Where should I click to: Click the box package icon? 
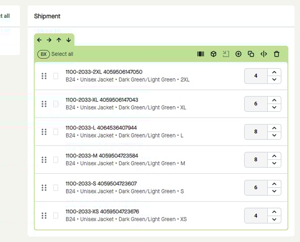pos(214,54)
